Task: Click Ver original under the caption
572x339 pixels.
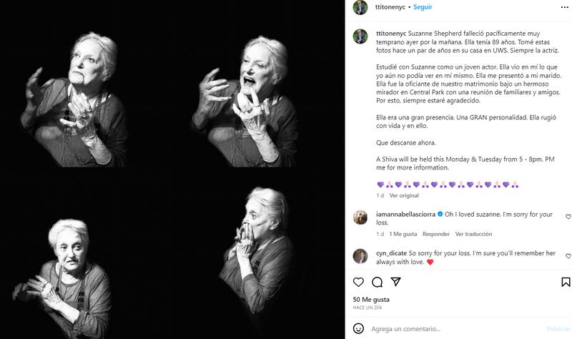Action: click(x=404, y=195)
